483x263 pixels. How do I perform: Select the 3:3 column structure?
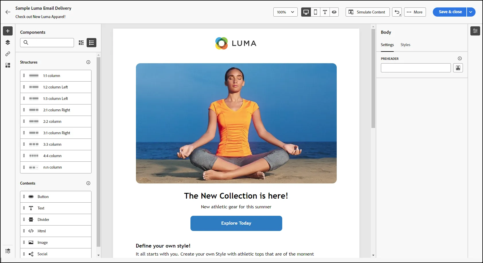(56, 145)
